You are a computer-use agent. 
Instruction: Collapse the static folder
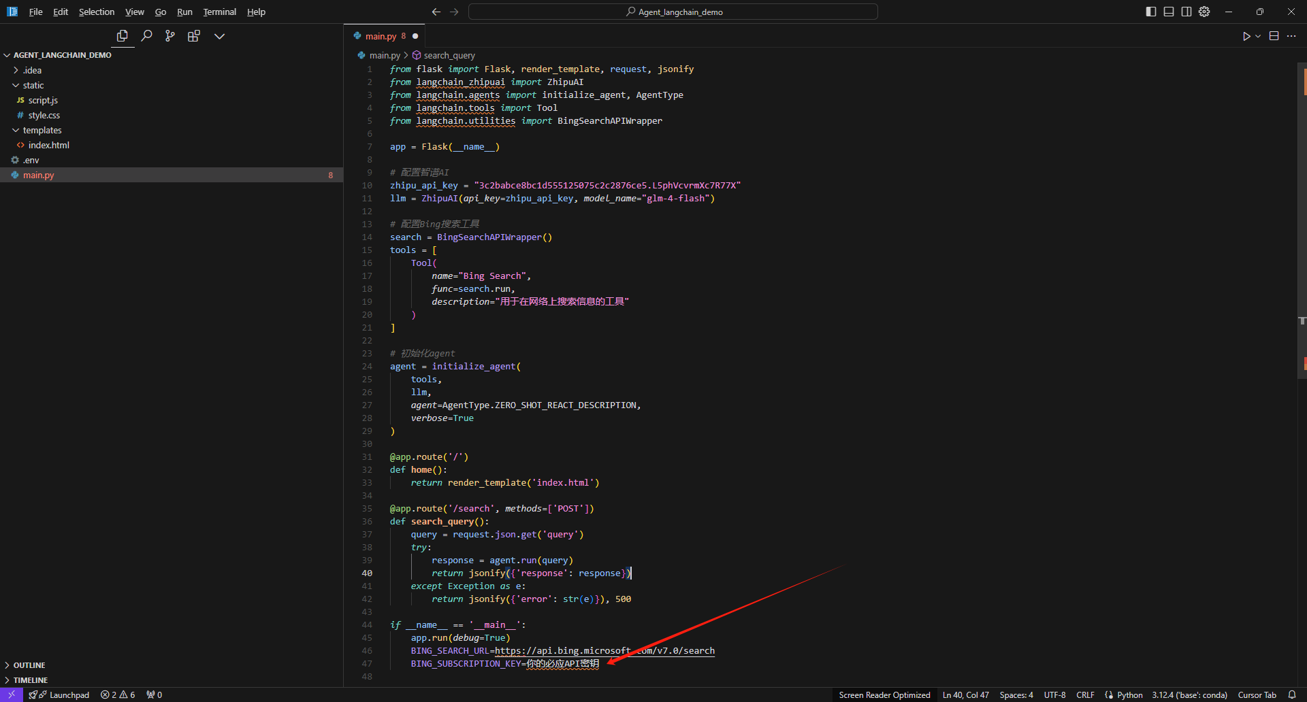(x=172, y=85)
